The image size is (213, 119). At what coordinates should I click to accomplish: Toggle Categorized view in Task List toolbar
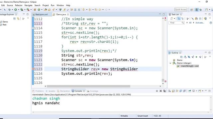(179, 19)
